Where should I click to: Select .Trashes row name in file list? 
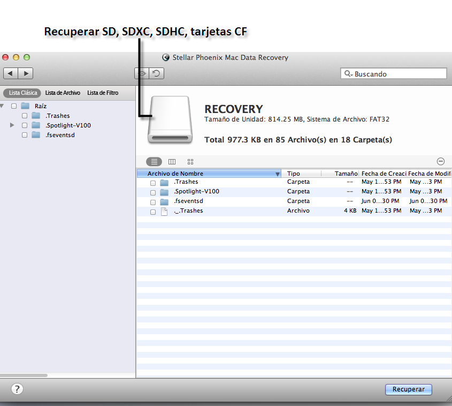tap(186, 182)
